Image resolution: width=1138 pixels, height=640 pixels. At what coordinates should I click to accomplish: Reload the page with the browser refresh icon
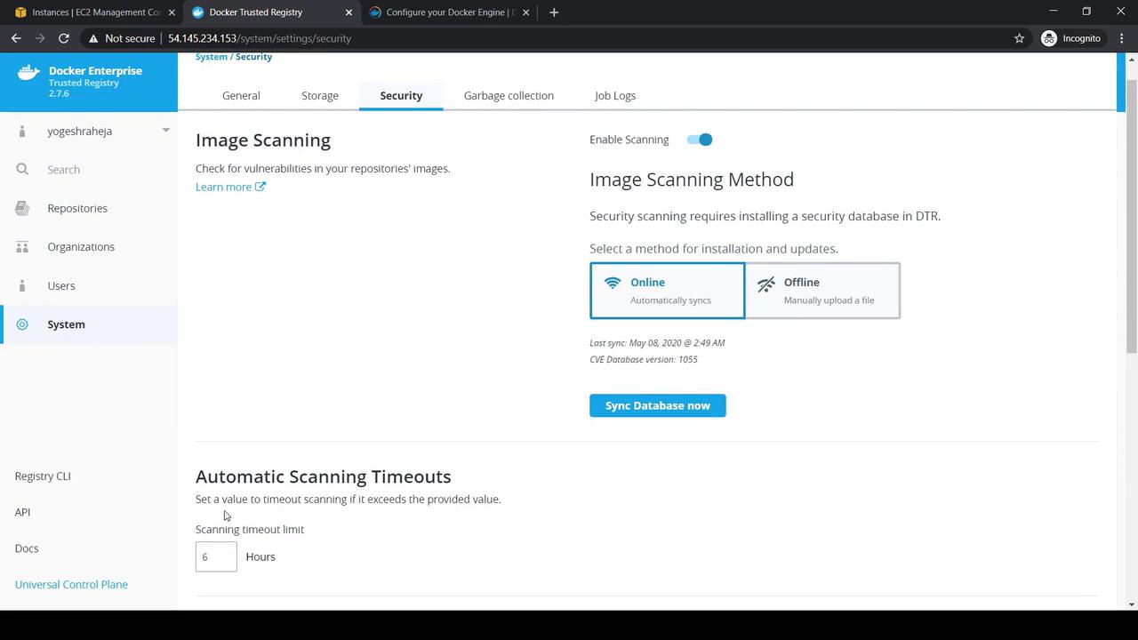point(64,38)
